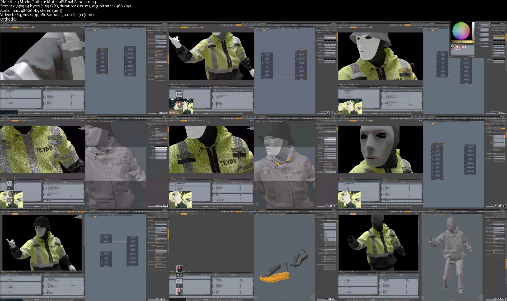
Task: Open the frame stamped 00:06:08
Action: click(84, 68)
